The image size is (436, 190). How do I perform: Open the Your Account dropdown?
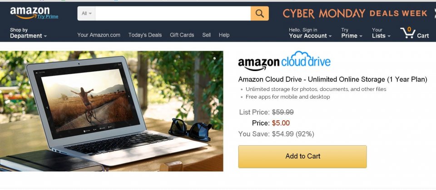(310, 33)
